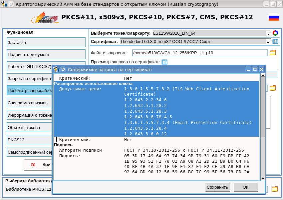Image resolution: width=283 pixels, height=200 pixels.
Task: Click folder icon beside PKCS#11 library field
Action: click(x=275, y=189)
